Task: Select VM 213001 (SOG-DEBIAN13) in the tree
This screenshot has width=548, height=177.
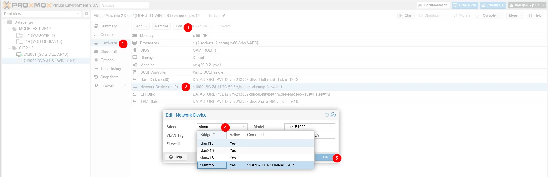Action: [46, 54]
